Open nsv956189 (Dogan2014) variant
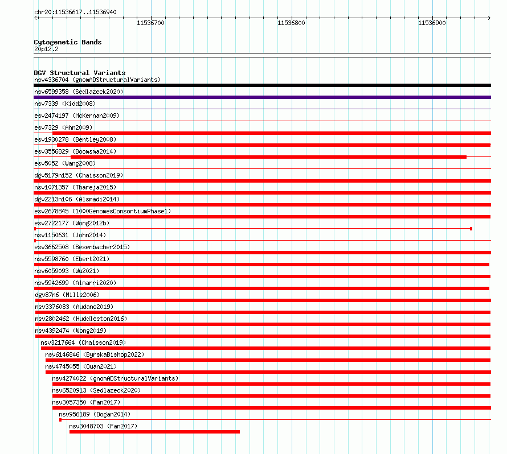This screenshot has height=454, width=507. [95, 414]
